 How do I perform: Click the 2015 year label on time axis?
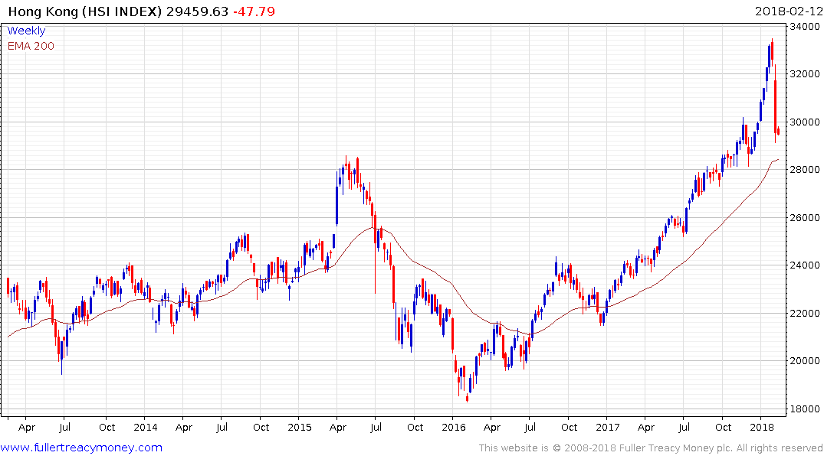coord(300,427)
